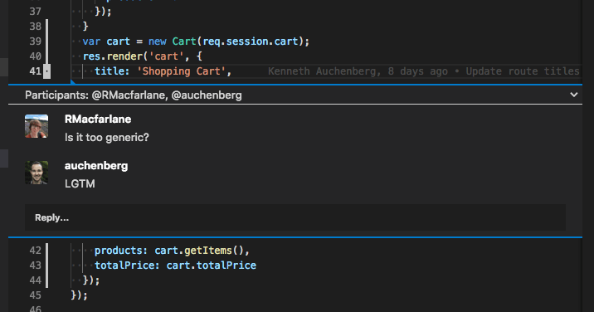
Task: Click the auchenberg author name
Action: (96, 166)
